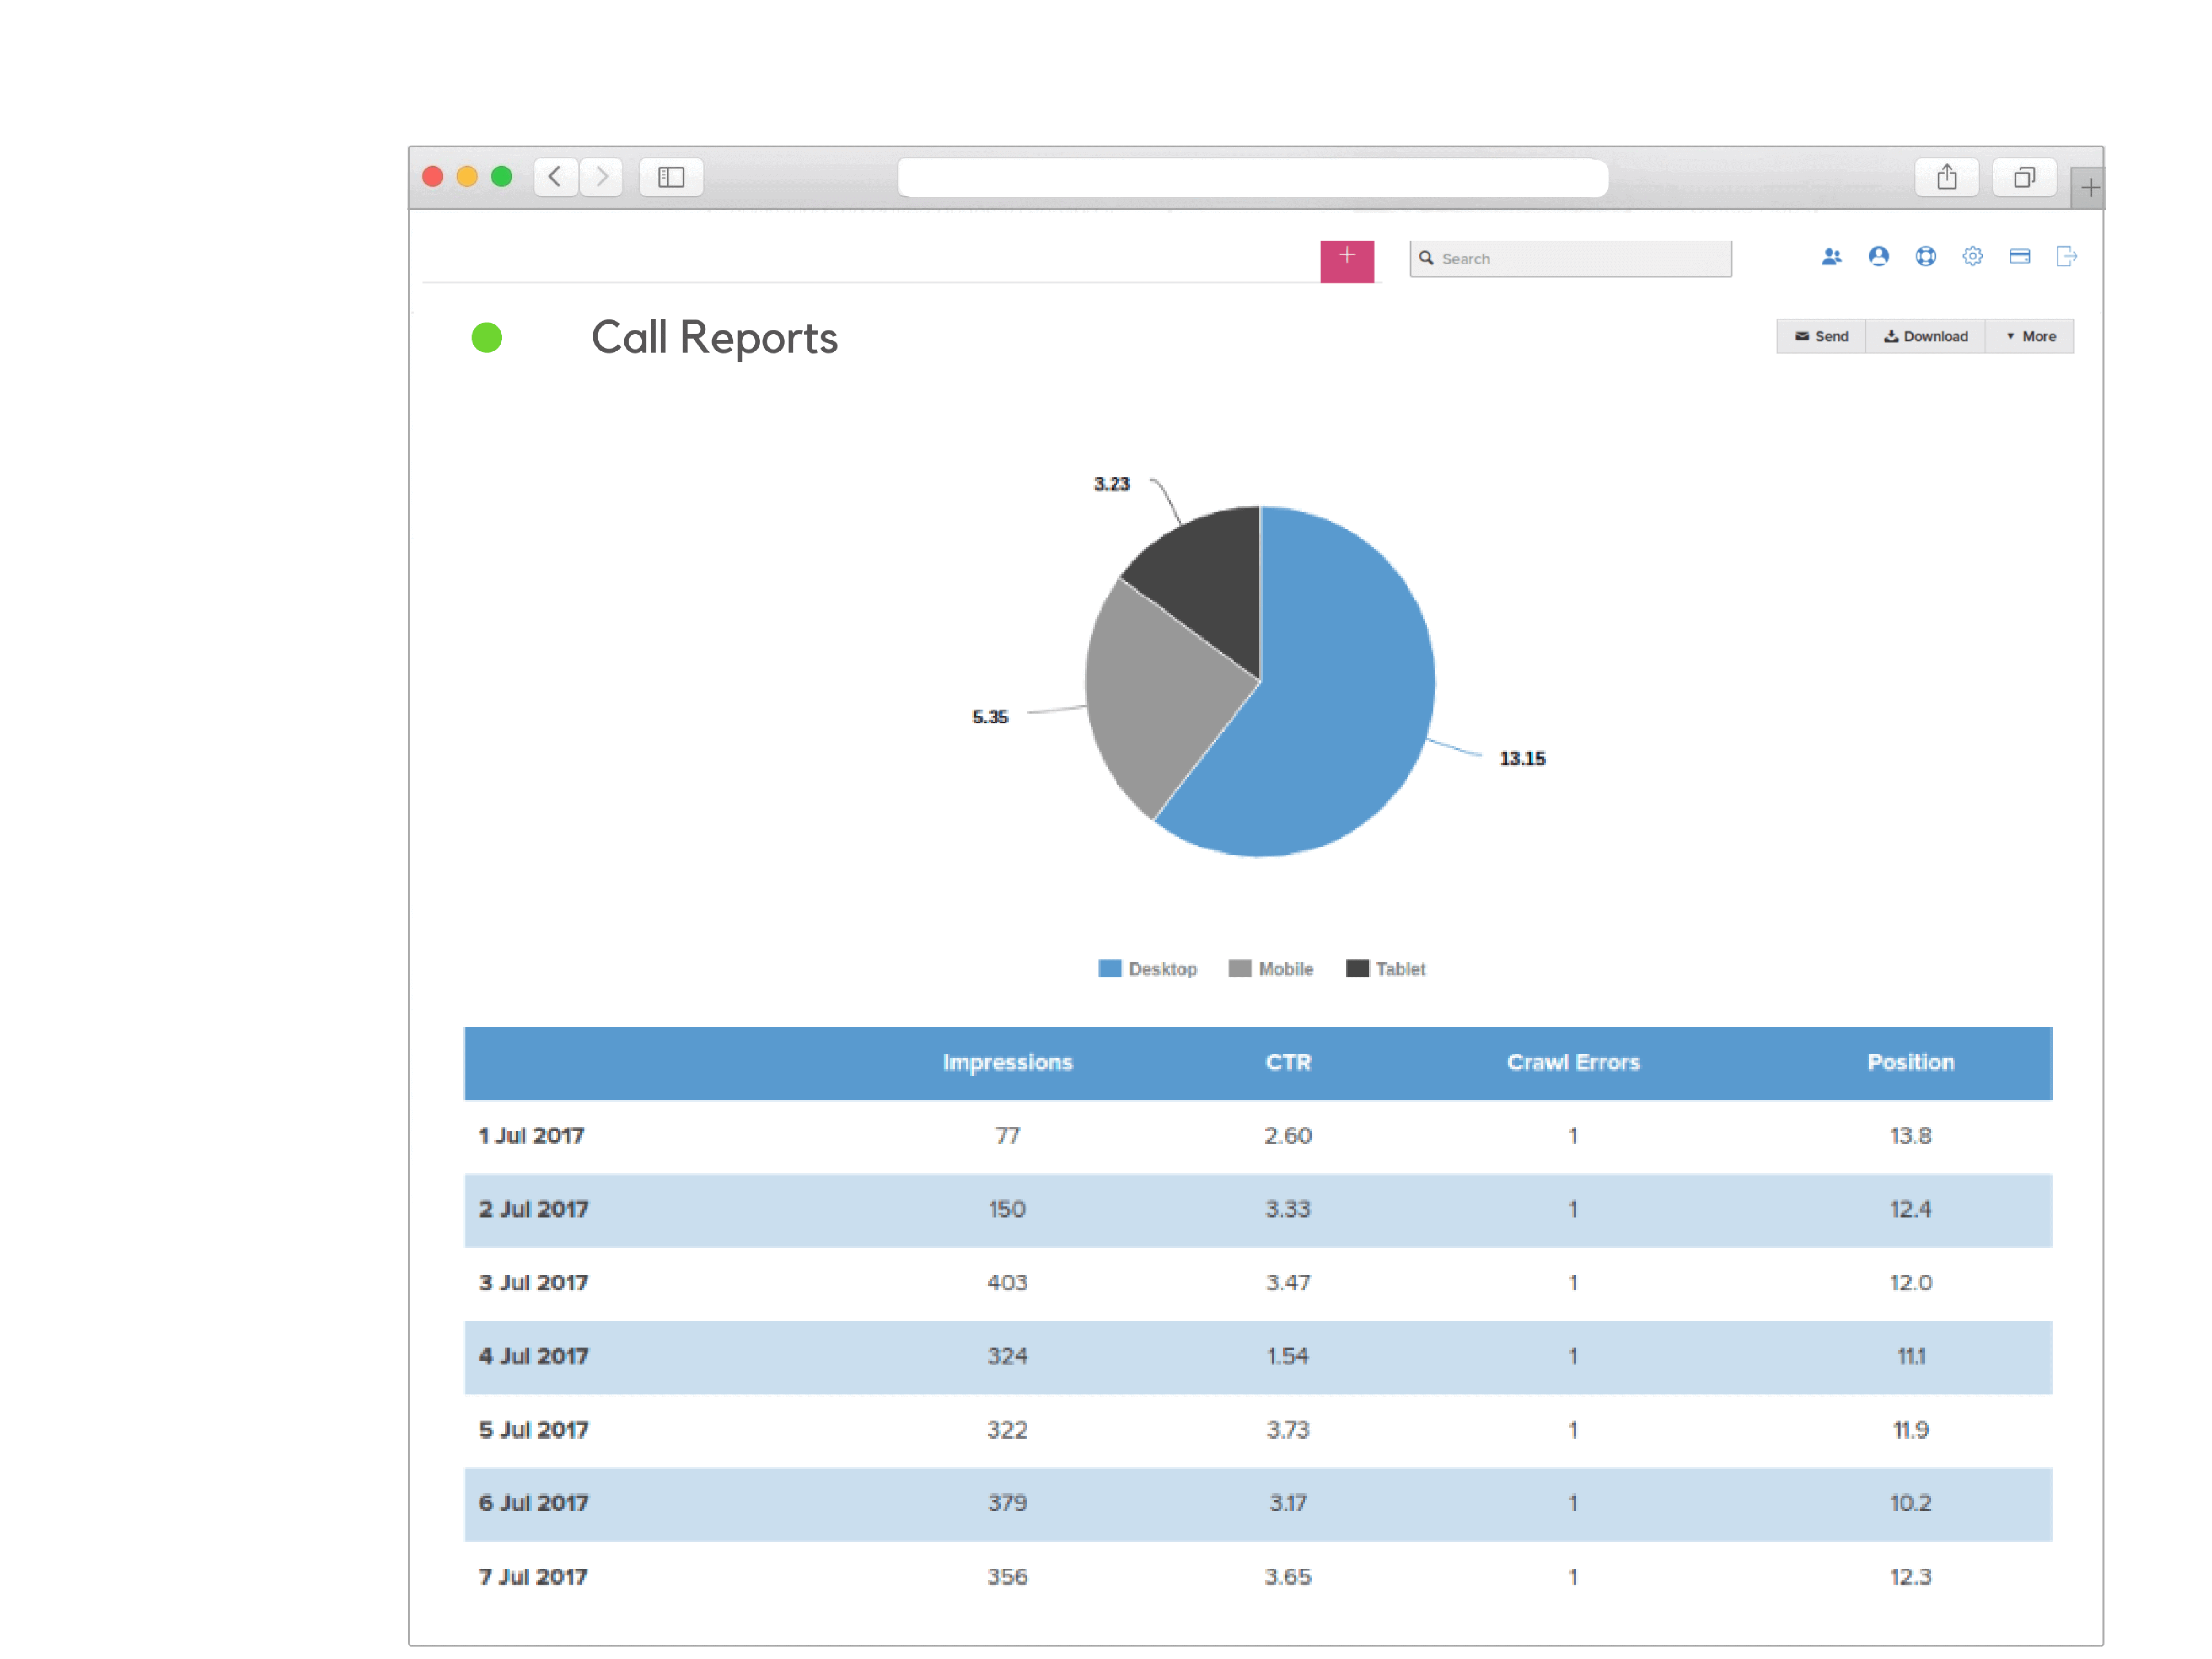Open the More dropdown
This screenshot has width=2212, height=1659.
(2030, 336)
